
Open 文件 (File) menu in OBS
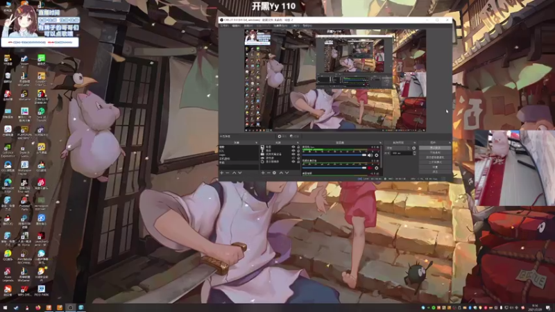tap(224, 26)
